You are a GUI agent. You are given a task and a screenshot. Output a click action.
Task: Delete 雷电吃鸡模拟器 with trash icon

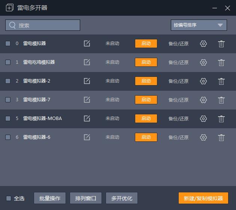(x=221, y=63)
